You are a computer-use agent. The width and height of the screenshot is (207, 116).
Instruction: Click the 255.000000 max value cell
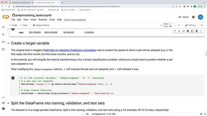tap(35, 33)
